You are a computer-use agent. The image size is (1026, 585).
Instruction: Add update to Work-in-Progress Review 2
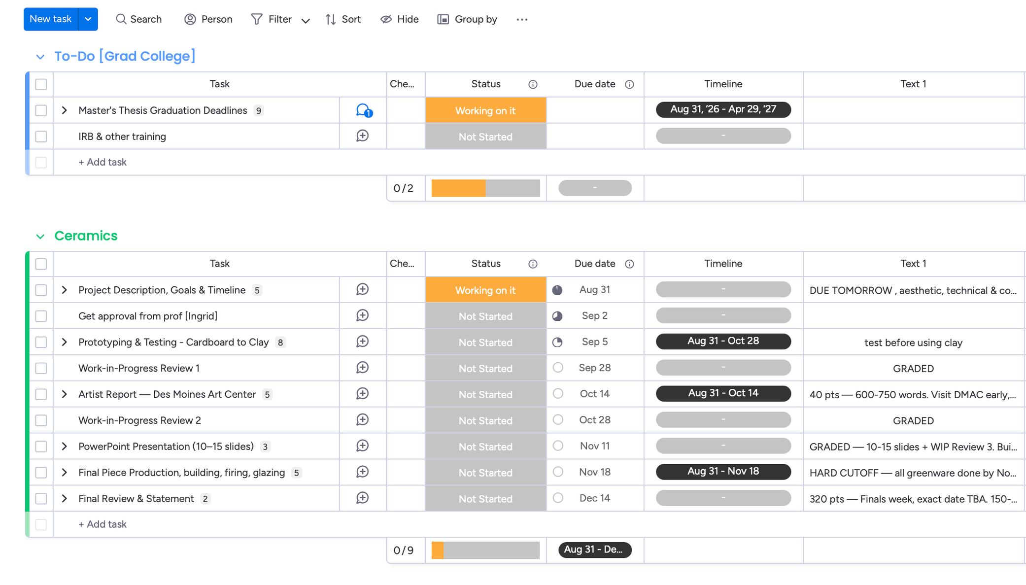363,420
